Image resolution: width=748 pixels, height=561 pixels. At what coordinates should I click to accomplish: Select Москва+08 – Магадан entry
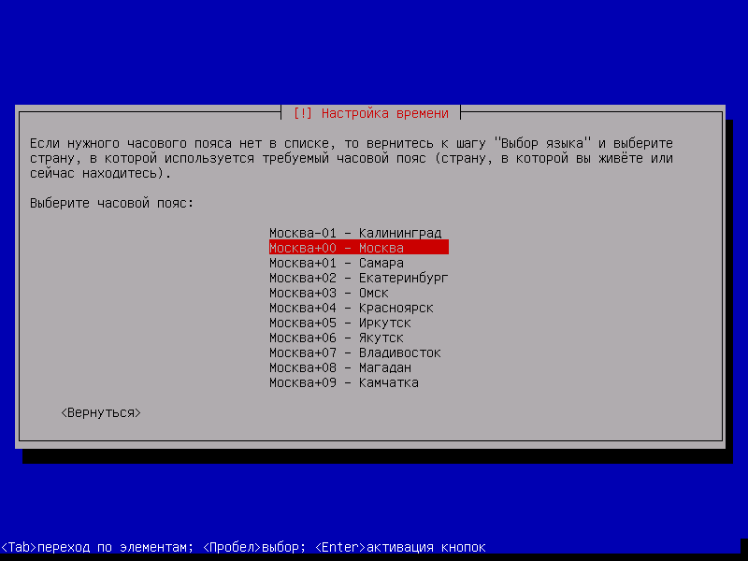click(340, 367)
